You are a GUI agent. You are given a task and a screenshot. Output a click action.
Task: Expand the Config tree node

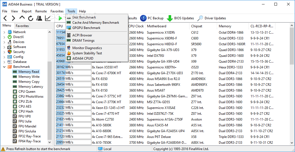[x=4, y=57]
